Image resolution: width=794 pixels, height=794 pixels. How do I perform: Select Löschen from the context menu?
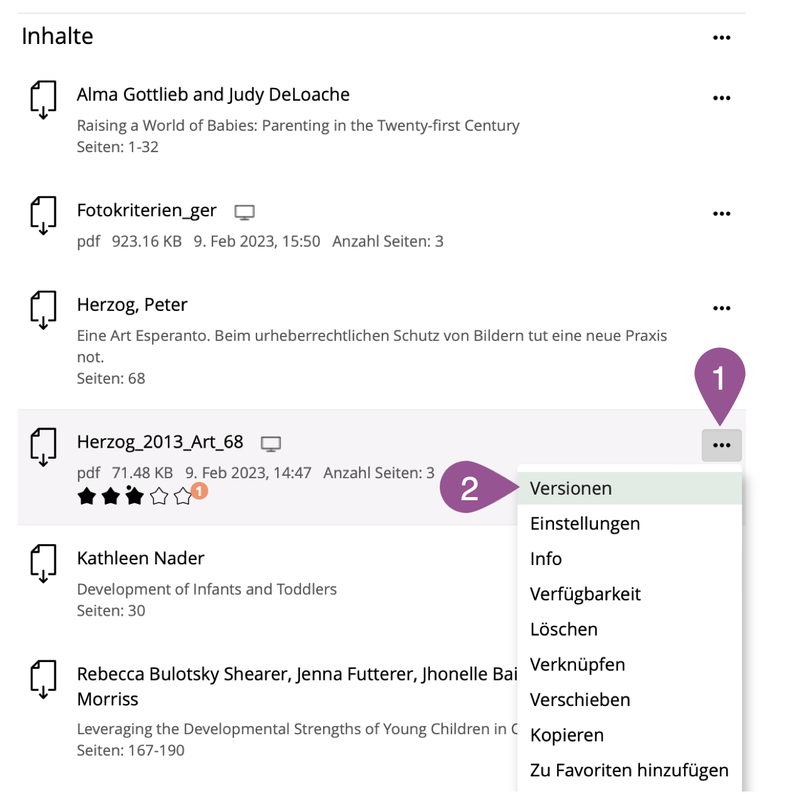(x=564, y=630)
